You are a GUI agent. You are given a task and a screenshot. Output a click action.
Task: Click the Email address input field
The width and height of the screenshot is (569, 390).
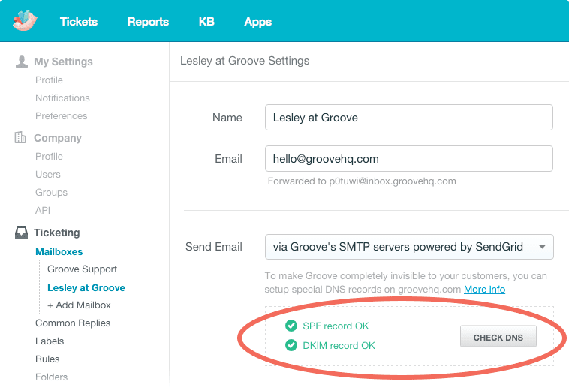click(x=409, y=159)
